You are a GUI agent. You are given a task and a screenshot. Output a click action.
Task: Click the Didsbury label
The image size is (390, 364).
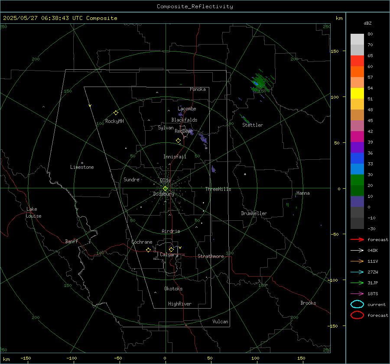coord(163,194)
